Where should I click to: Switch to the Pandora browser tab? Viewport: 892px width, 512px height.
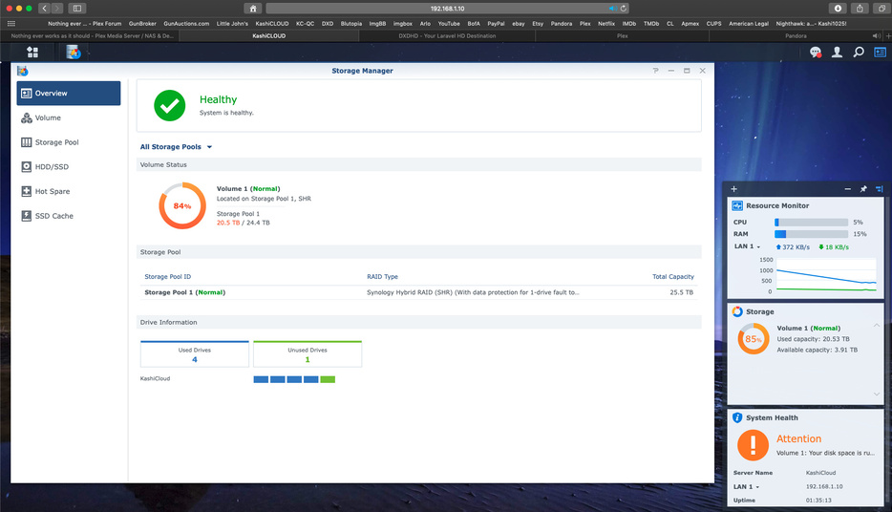coord(796,36)
